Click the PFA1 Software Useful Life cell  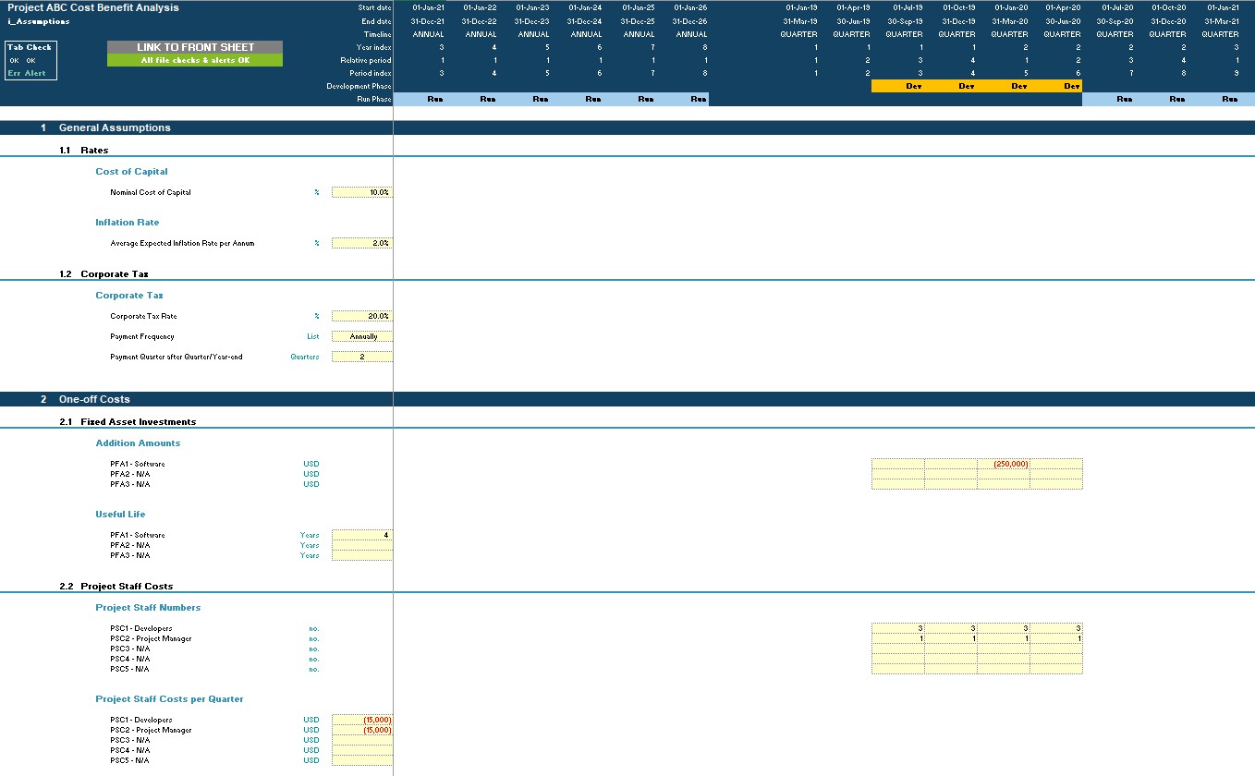361,535
